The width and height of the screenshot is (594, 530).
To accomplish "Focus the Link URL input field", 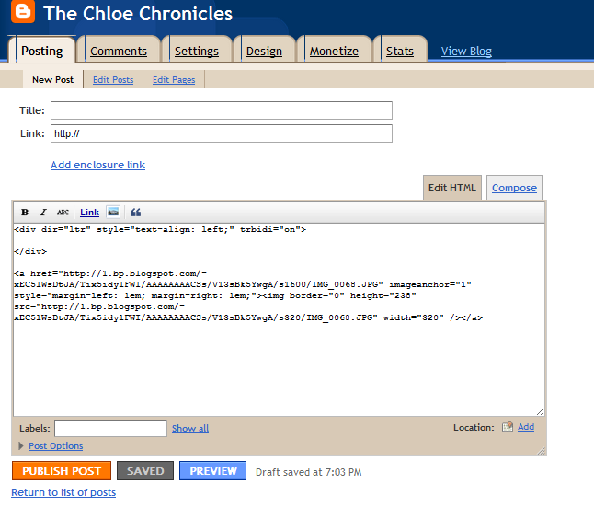I will 222,133.
